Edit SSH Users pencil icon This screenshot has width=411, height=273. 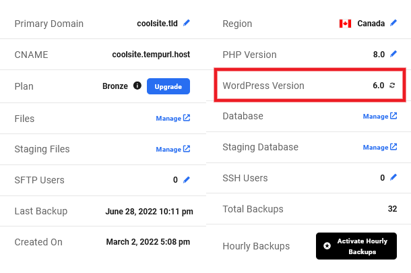pos(393,177)
